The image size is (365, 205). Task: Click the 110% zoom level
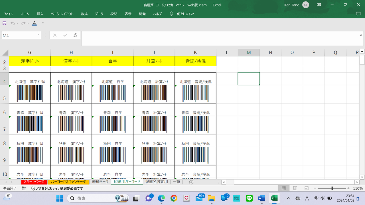pos(358,188)
